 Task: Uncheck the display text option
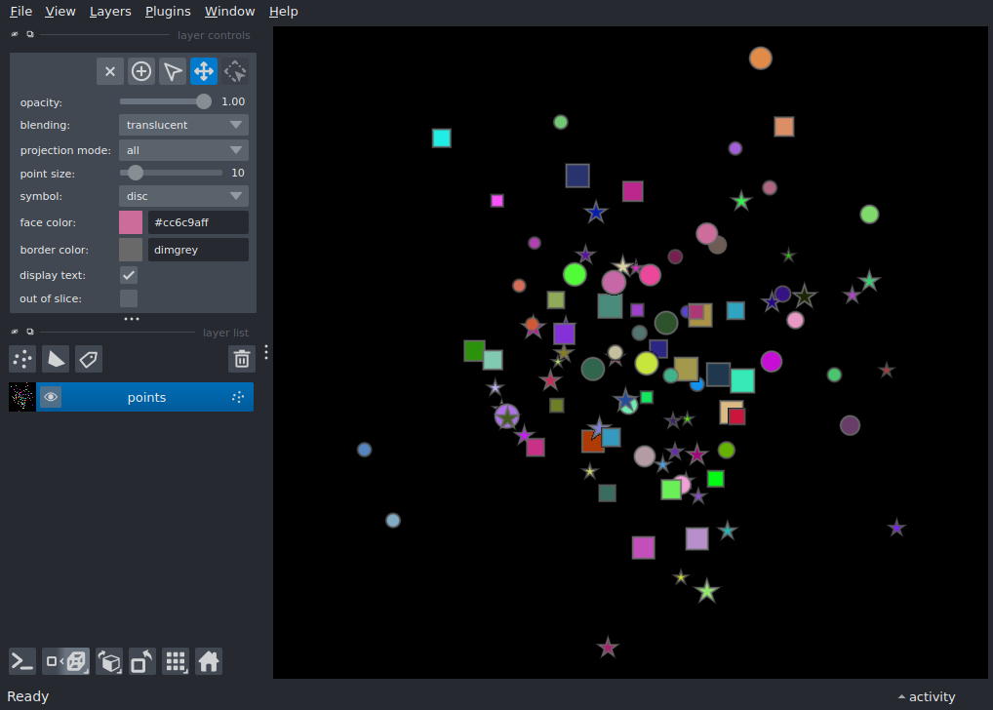[128, 274]
